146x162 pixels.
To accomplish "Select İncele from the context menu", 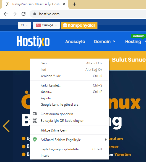I will point(69,156).
